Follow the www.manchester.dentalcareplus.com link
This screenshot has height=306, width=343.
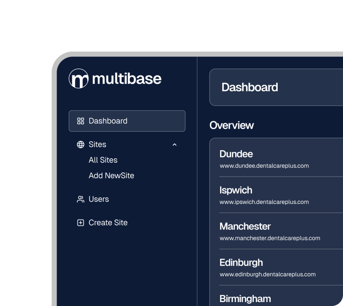pyautogui.click(x=270, y=238)
